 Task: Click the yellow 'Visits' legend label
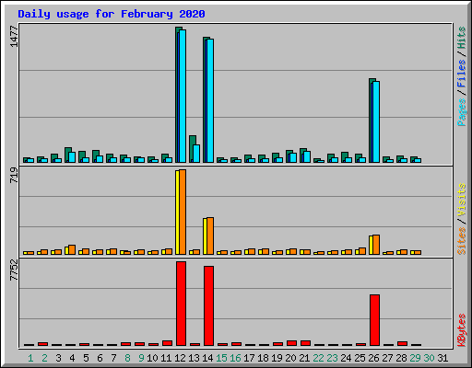coord(462,200)
